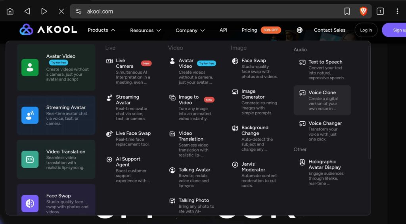Click the Log in button
This screenshot has height=224, width=406.
[366, 30]
